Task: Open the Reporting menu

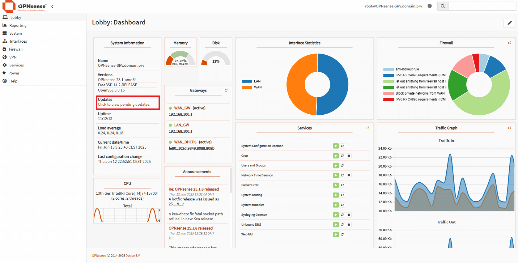Action: tap(43, 25)
